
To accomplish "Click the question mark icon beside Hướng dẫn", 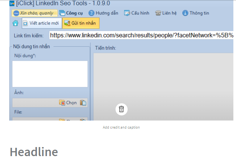I will 91,13.
